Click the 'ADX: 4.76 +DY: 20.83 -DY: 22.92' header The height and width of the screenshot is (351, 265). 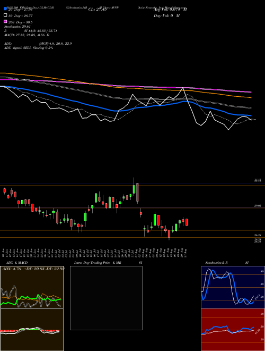click(x=33, y=269)
